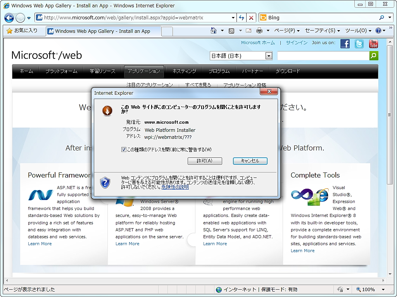Click Learn More under Complete Tools
Viewport: 397px width, 297px height.
302,251
